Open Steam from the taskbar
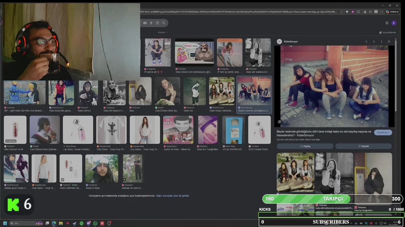405x227 pixels. click(x=74, y=223)
